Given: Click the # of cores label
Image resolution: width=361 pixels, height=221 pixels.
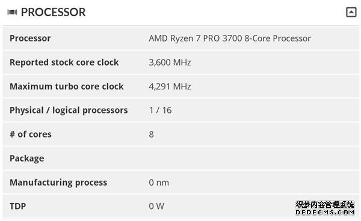Looking at the screenshot, I should point(31,135).
